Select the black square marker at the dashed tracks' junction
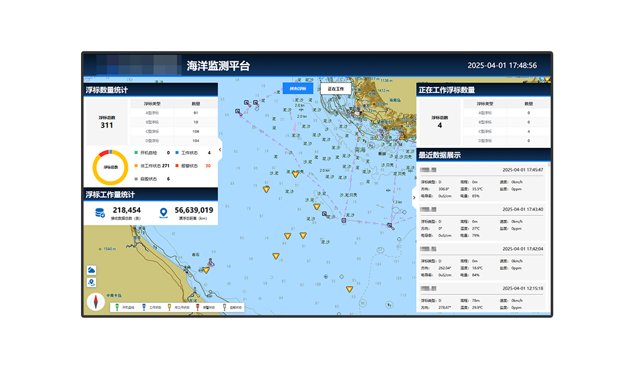The width and height of the screenshot is (633, 379). [x=344, y=220]
